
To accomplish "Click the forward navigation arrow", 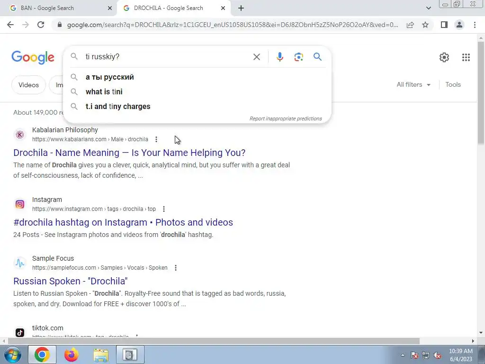I will [26, 25].
